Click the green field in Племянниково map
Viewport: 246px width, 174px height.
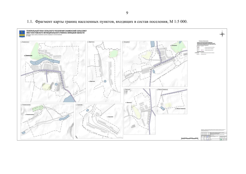[x=38, y=108]
